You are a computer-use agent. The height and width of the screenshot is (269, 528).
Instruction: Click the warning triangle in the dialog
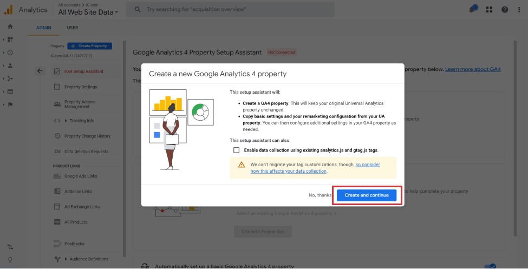tap(242, 165)
